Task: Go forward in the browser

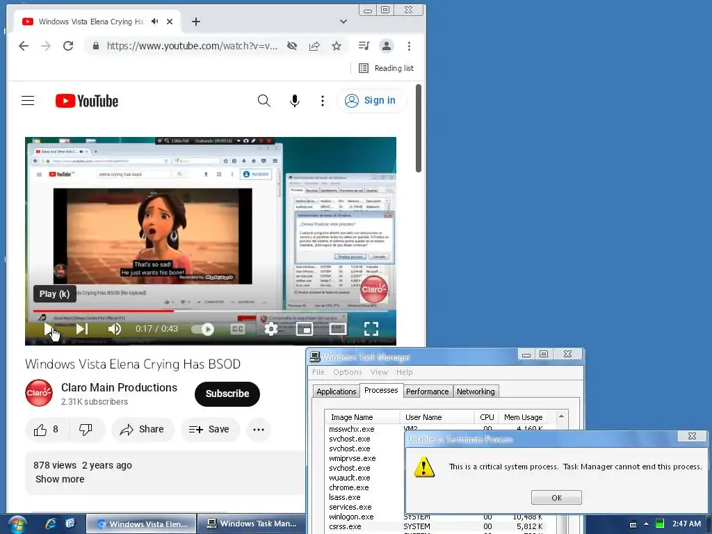Action: pyautogui.click(x=46, y=46)
